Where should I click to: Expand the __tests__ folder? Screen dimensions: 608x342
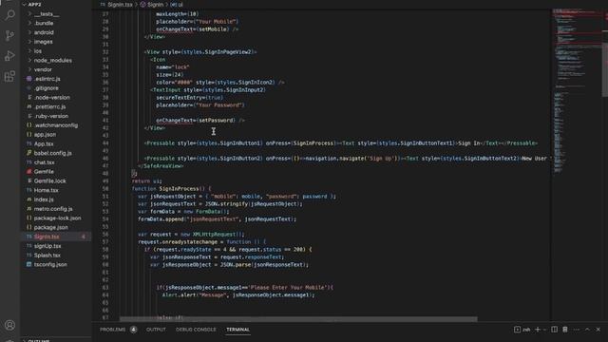tap(47, 14)
